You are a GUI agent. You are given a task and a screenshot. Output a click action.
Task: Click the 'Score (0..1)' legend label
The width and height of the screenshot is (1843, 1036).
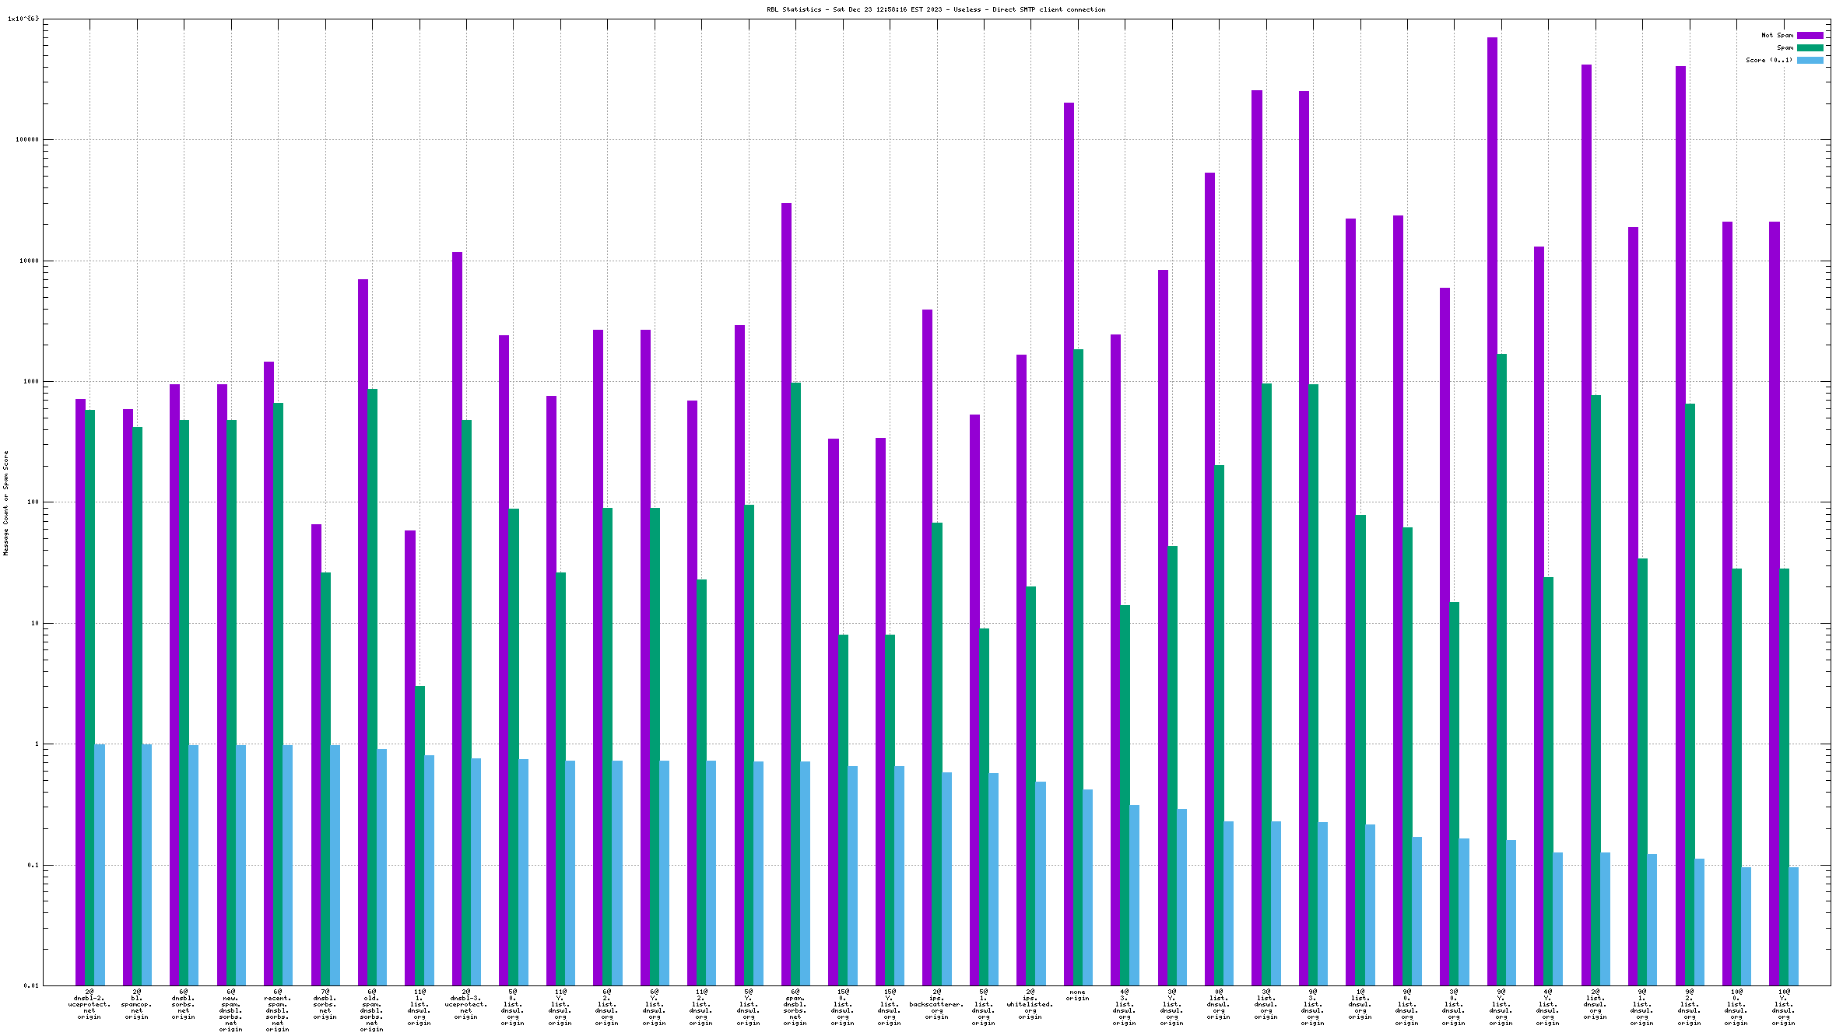pyautogui.click(x=1768, y=60)
